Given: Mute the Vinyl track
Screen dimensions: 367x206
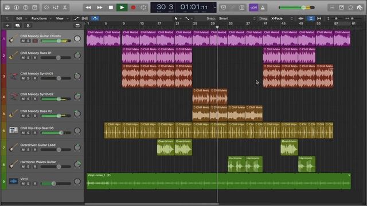Looking at the screenshot, I should coord(23,184).
